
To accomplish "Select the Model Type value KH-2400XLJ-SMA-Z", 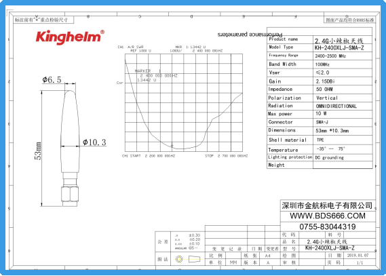I will tap(339, 47).
